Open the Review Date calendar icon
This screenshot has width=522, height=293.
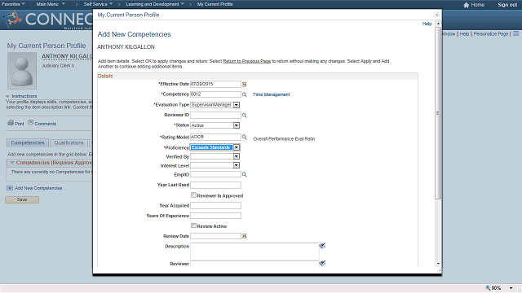coord(245,236)
